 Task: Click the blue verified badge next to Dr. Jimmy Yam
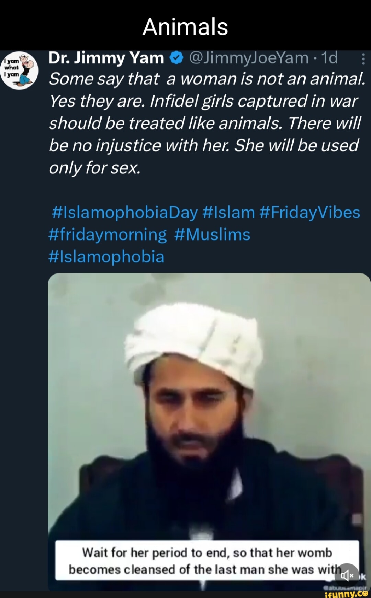click(176, 58)
